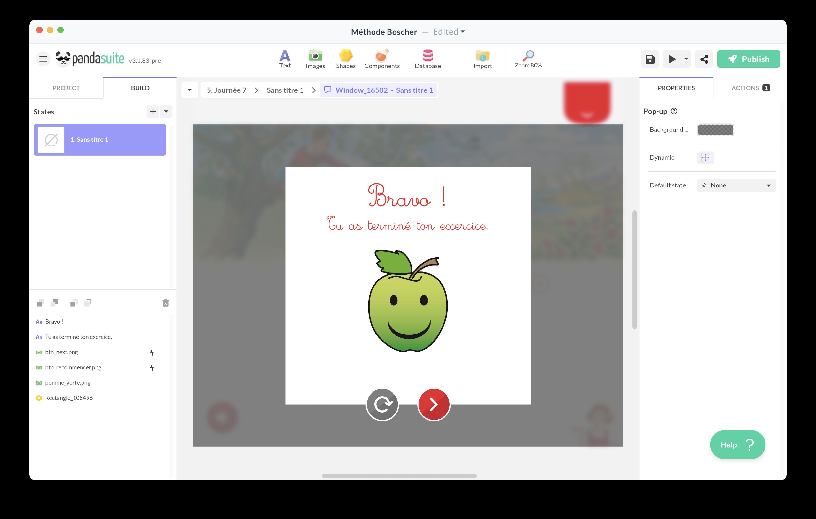
Task: Expand the Default state dropdown
Action: (736, 186)
